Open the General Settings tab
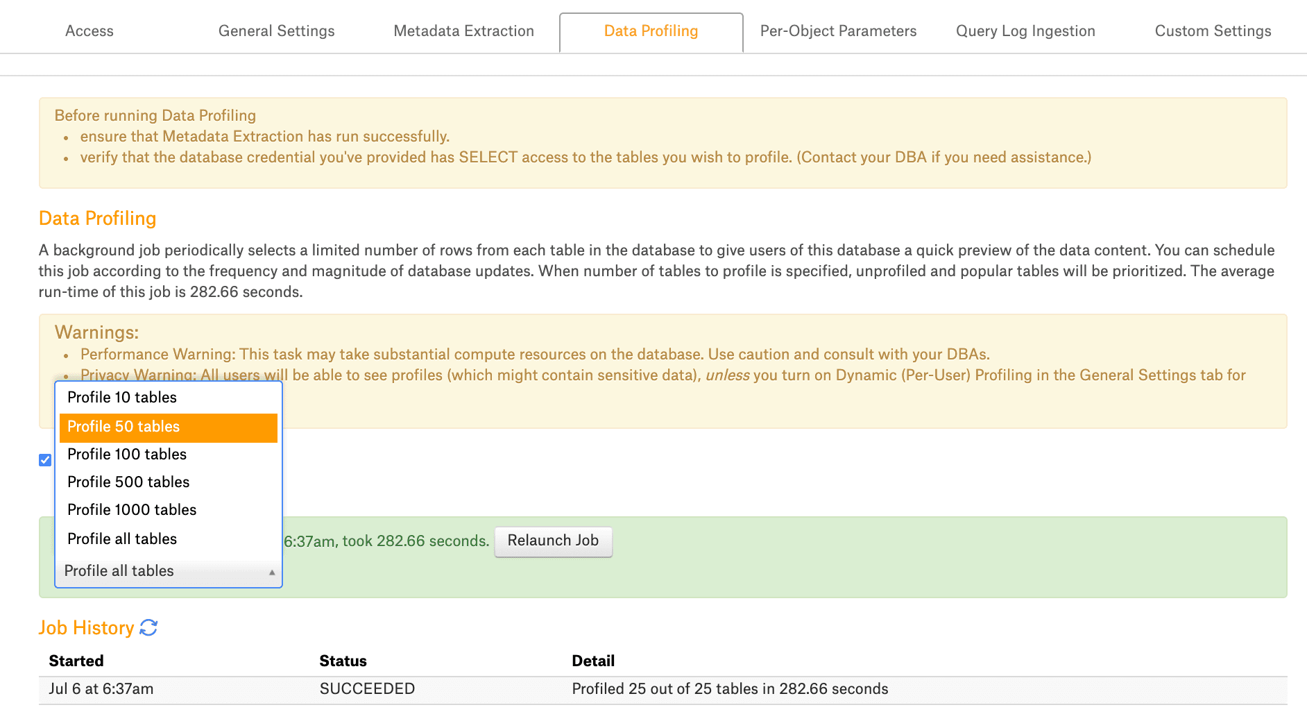The height and width of the screenshot is (712, 1307). (276, 31)
